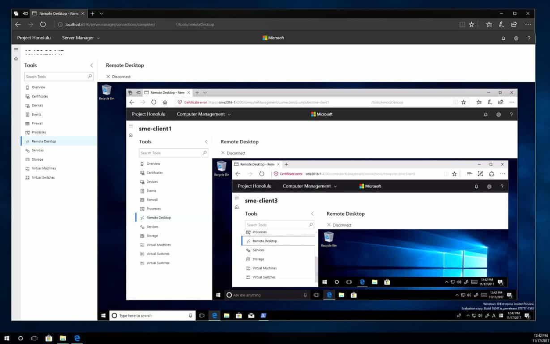Click Project Honolulu in the outermost header bar
Image resolution: width=550 pixels, height=344 pixels.
(34, 38)
